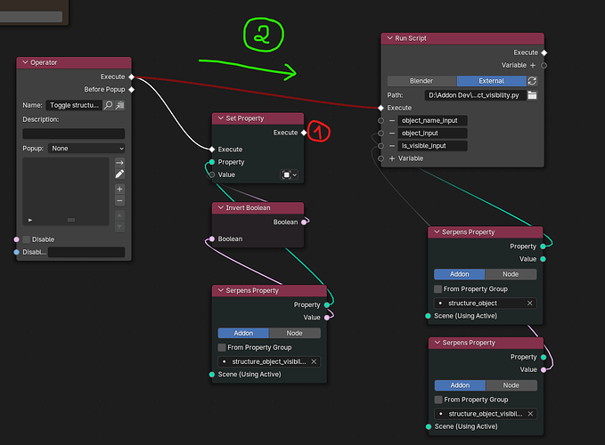Viewport: 605px width, 445px height.
Task: Click the arrow icon above the pencil
Action: pos(119,163)
